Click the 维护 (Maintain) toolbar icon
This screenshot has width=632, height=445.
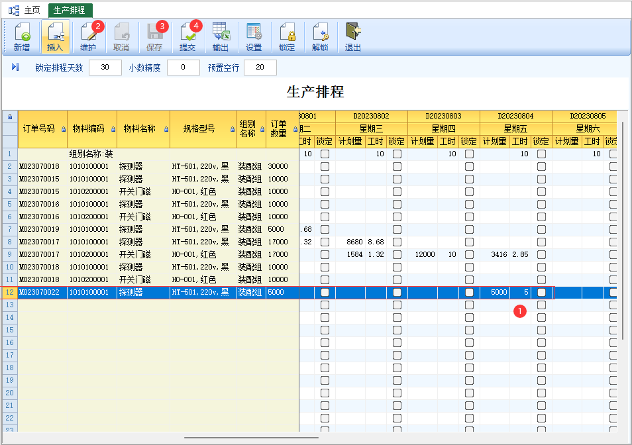tap(88, 37)
